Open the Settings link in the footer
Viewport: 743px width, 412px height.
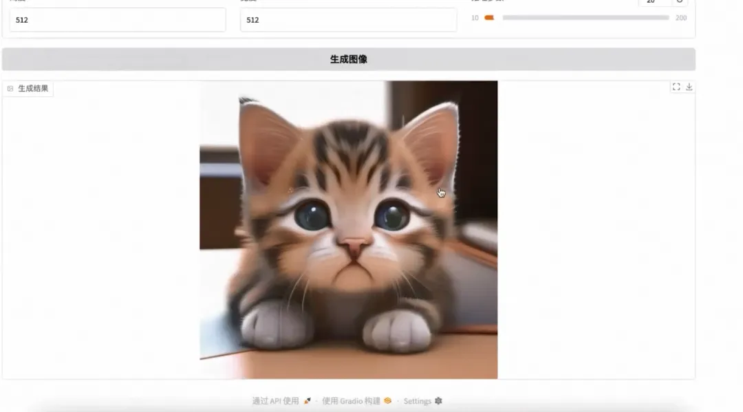422,401
